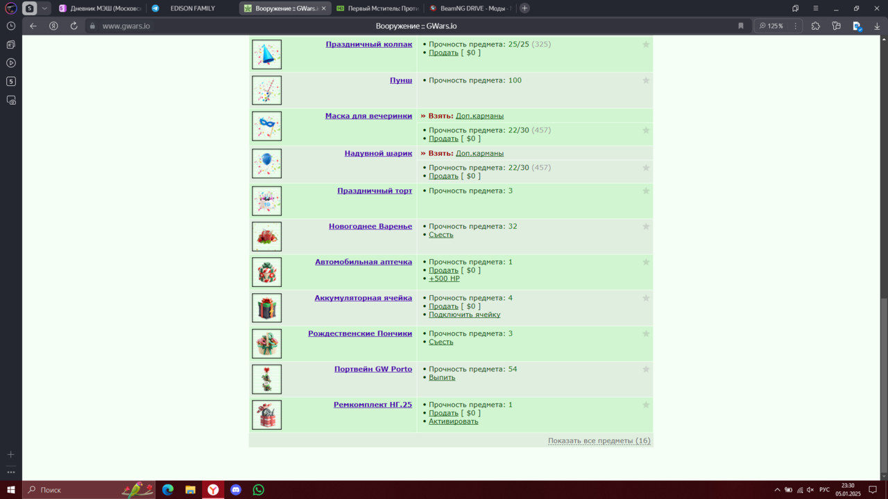888x499 pixels.
Task: Click the Новогоднее Варенье item icon
Action: click(x=266, y=236)
